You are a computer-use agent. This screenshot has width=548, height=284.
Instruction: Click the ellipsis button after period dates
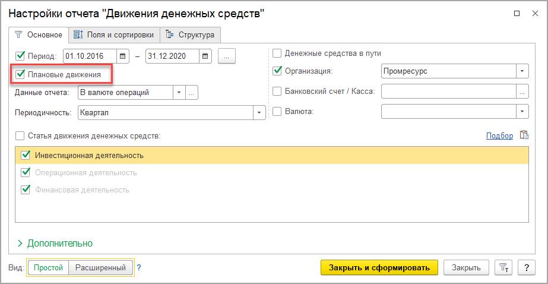(227, 56)
